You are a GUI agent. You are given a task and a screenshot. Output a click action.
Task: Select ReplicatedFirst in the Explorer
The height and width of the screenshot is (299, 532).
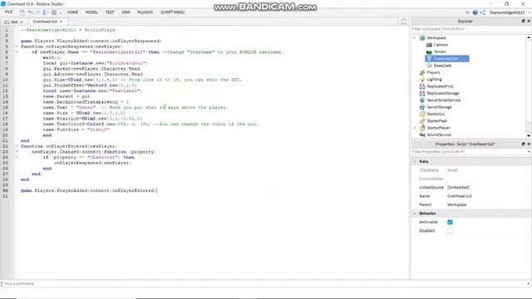point(440,86)
